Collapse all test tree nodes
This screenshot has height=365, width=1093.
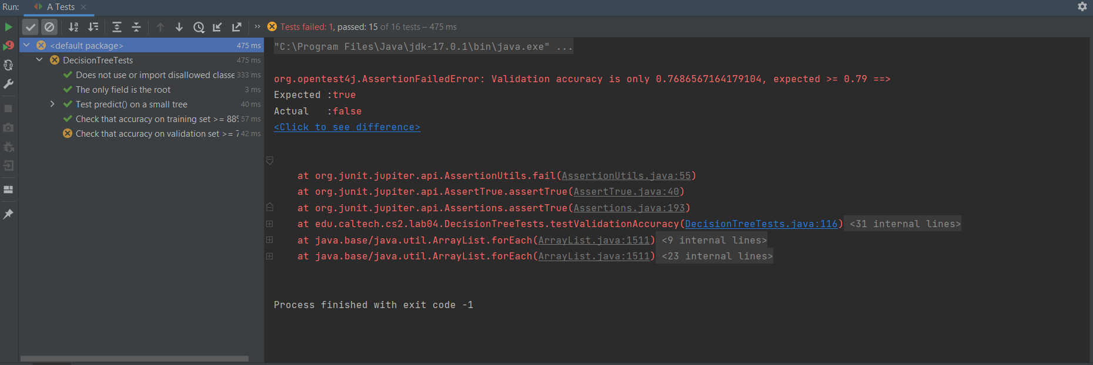click(x=136, y=27)
